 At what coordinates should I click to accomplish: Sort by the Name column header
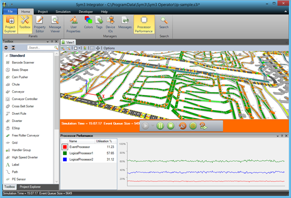coord(81,141)
